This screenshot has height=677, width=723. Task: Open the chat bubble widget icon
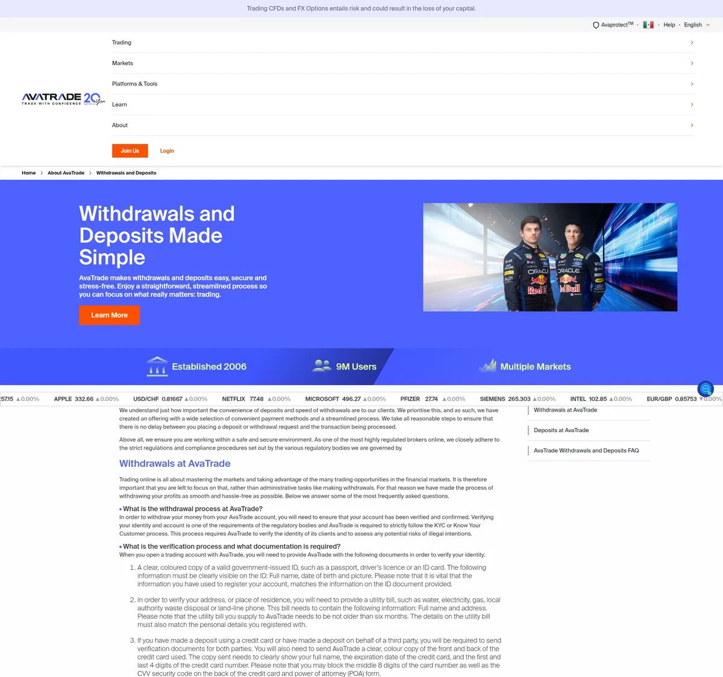click(706, 389)
